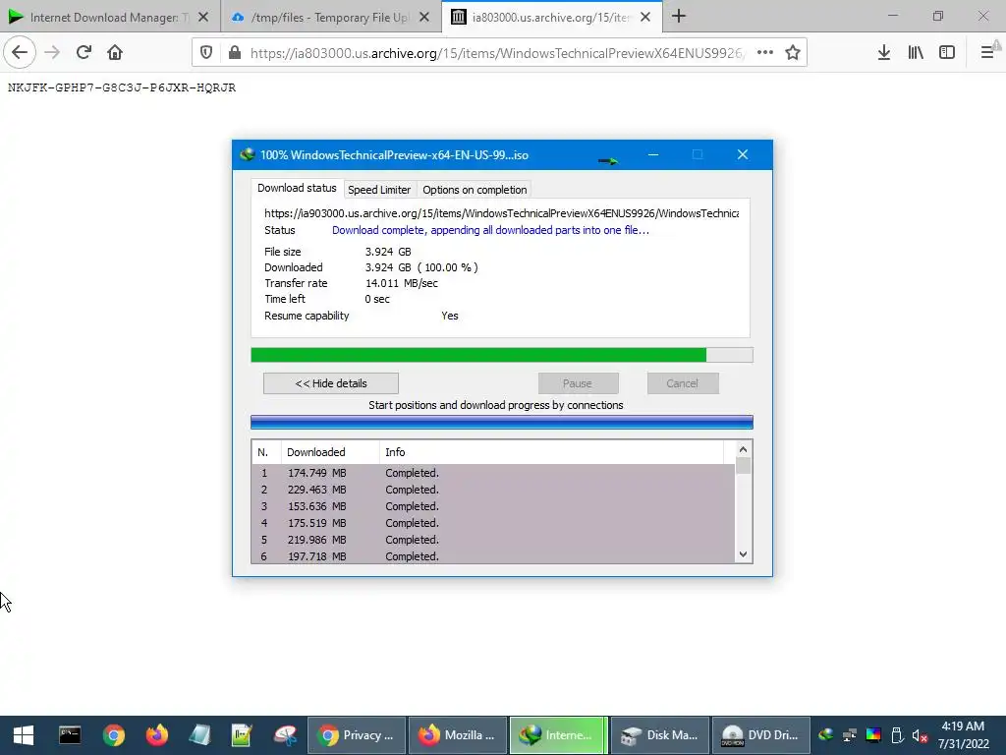Open a new browser tab
Screen dimensions: 1006x755
point(679,17)
